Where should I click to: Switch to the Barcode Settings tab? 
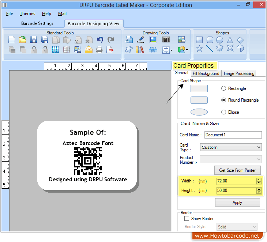(37, 23)
